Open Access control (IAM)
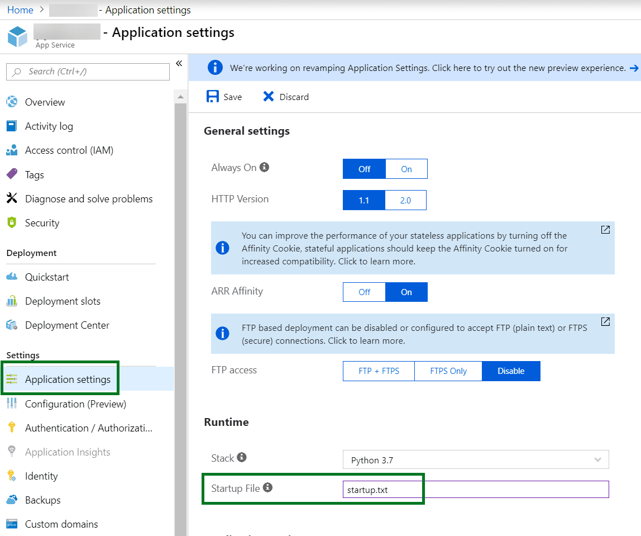This screenshot has width=641, height=536. (69, 150)
